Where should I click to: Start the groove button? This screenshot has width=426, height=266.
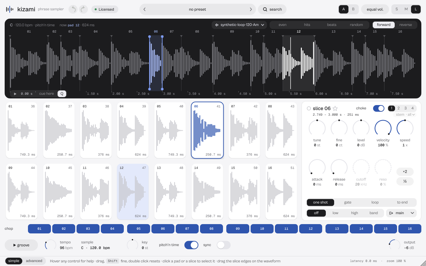pyautogui.click(x=21, y=245)
